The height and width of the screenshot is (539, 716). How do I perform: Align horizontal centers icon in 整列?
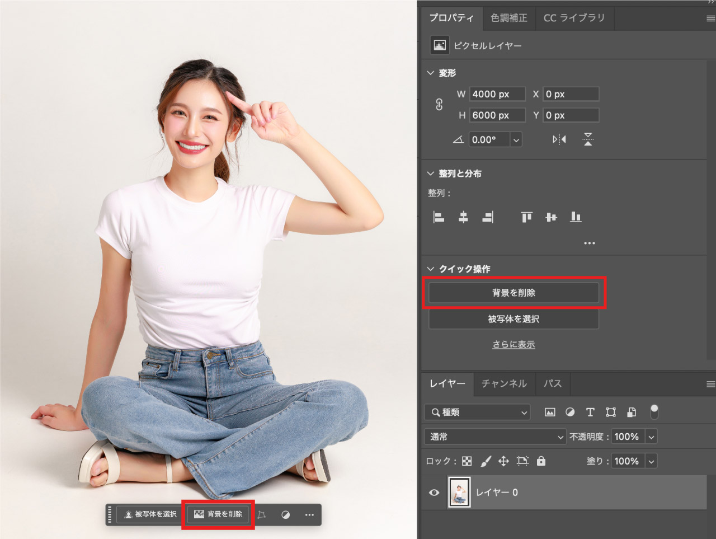pyautogui.click(x=463, y=217)
